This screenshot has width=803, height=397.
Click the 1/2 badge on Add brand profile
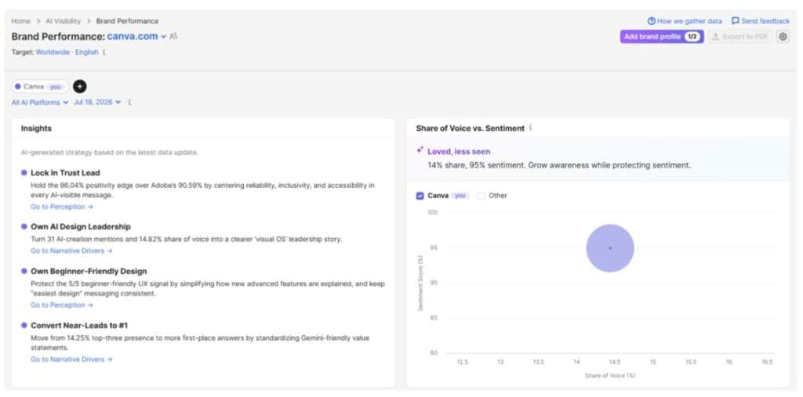[692, 37]
